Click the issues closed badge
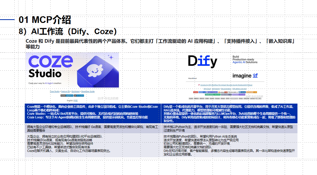The width and height of the screenshot is (317, 175). 226,95
